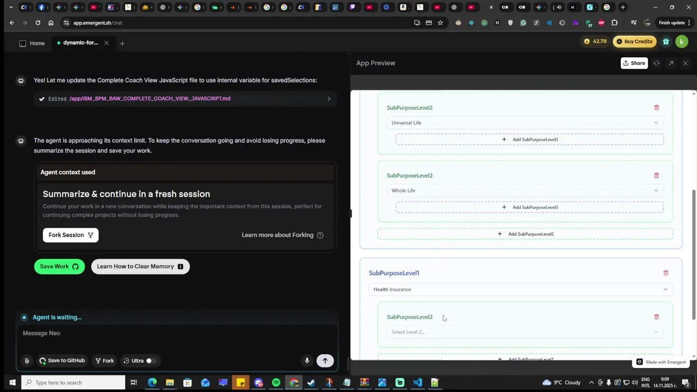697x392 pixels.
Task: Delete the empty SubPurposeLevel2 block under Health Insurance
Action: 656,317
